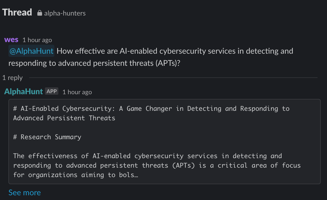Click the lock icon beside alpha-hunters

click(x=40, y=13)
